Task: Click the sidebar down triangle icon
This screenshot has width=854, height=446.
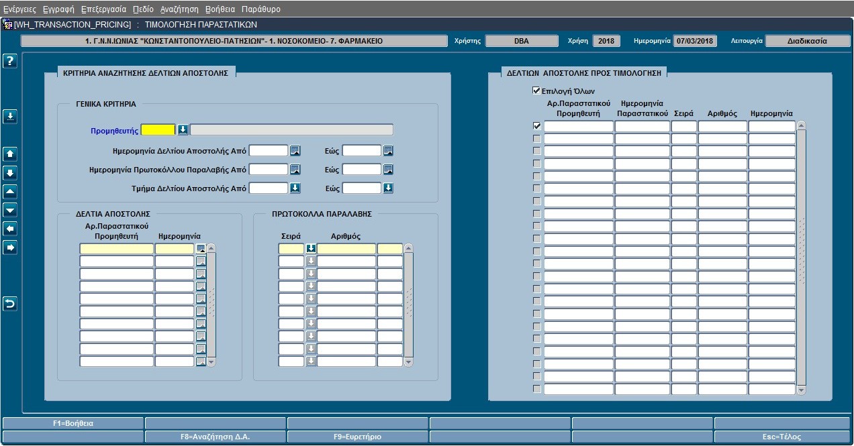Action: tap(10, 211)
